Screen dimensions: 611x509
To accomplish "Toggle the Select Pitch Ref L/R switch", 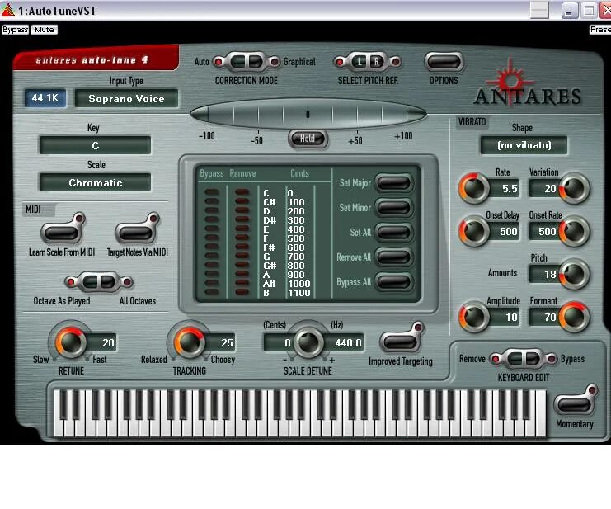I will click(x=368, y=62).
